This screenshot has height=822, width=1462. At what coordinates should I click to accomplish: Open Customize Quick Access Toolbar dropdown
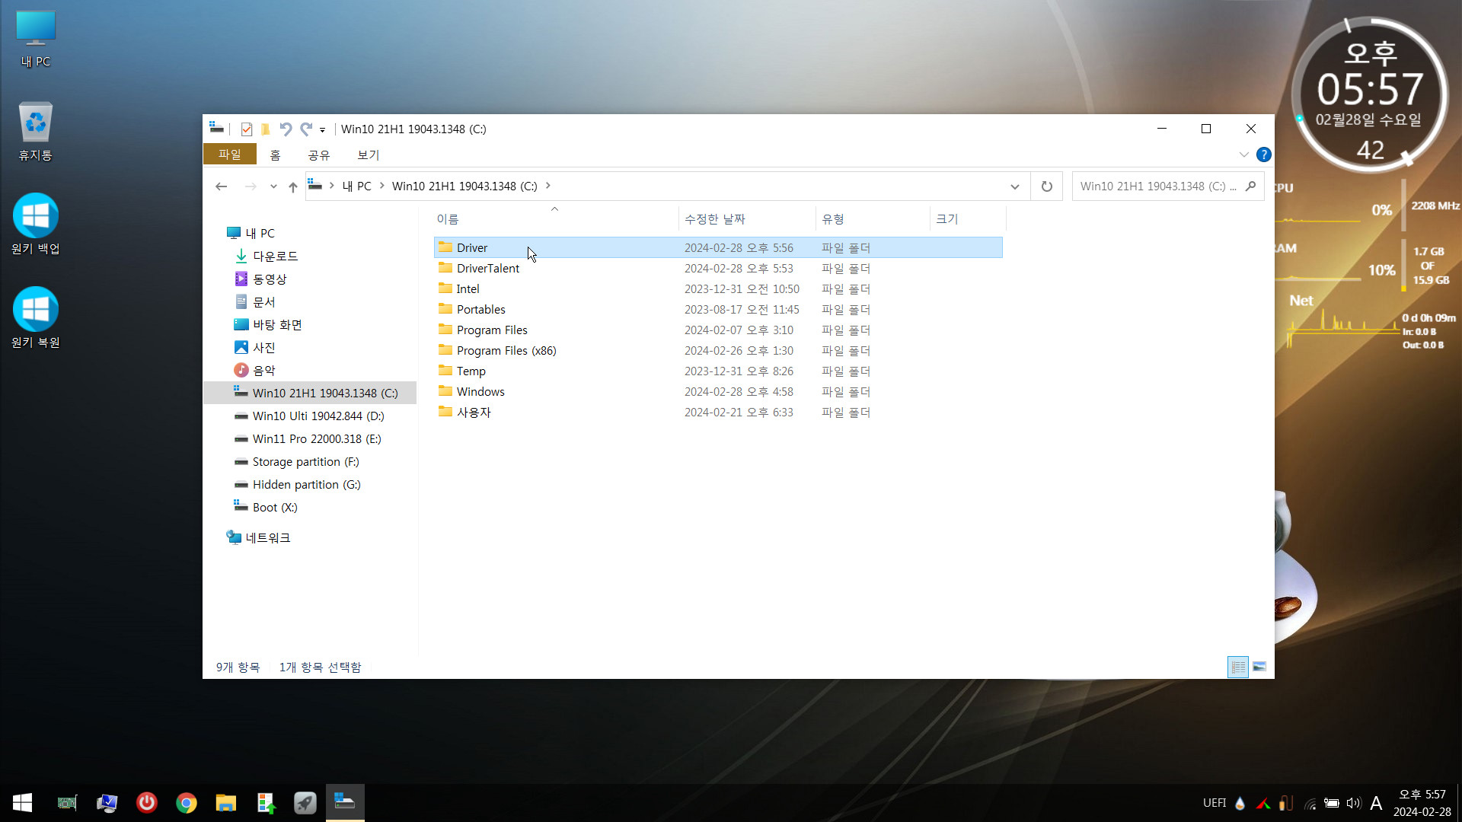[322, 130]
